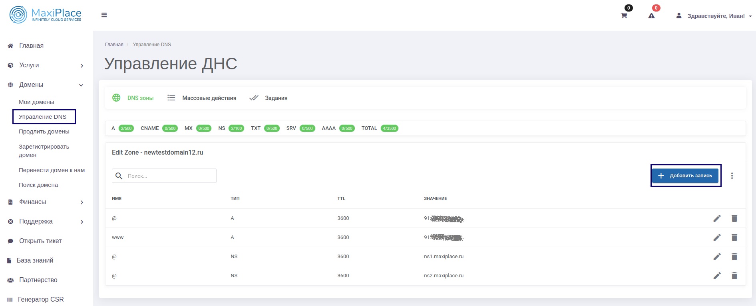This screenshot has width=756, height=306.
Task: Open Поиск домена
Action: [38, 185]
